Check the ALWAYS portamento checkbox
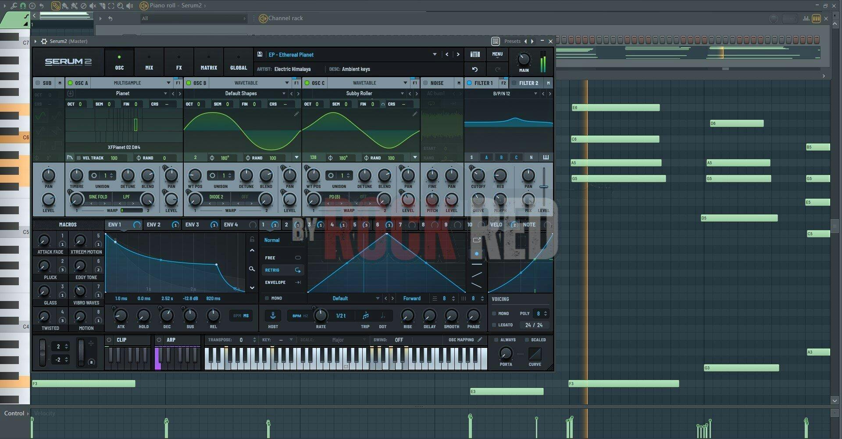This screenshot has width=842, height=439. tap(496, 340)
